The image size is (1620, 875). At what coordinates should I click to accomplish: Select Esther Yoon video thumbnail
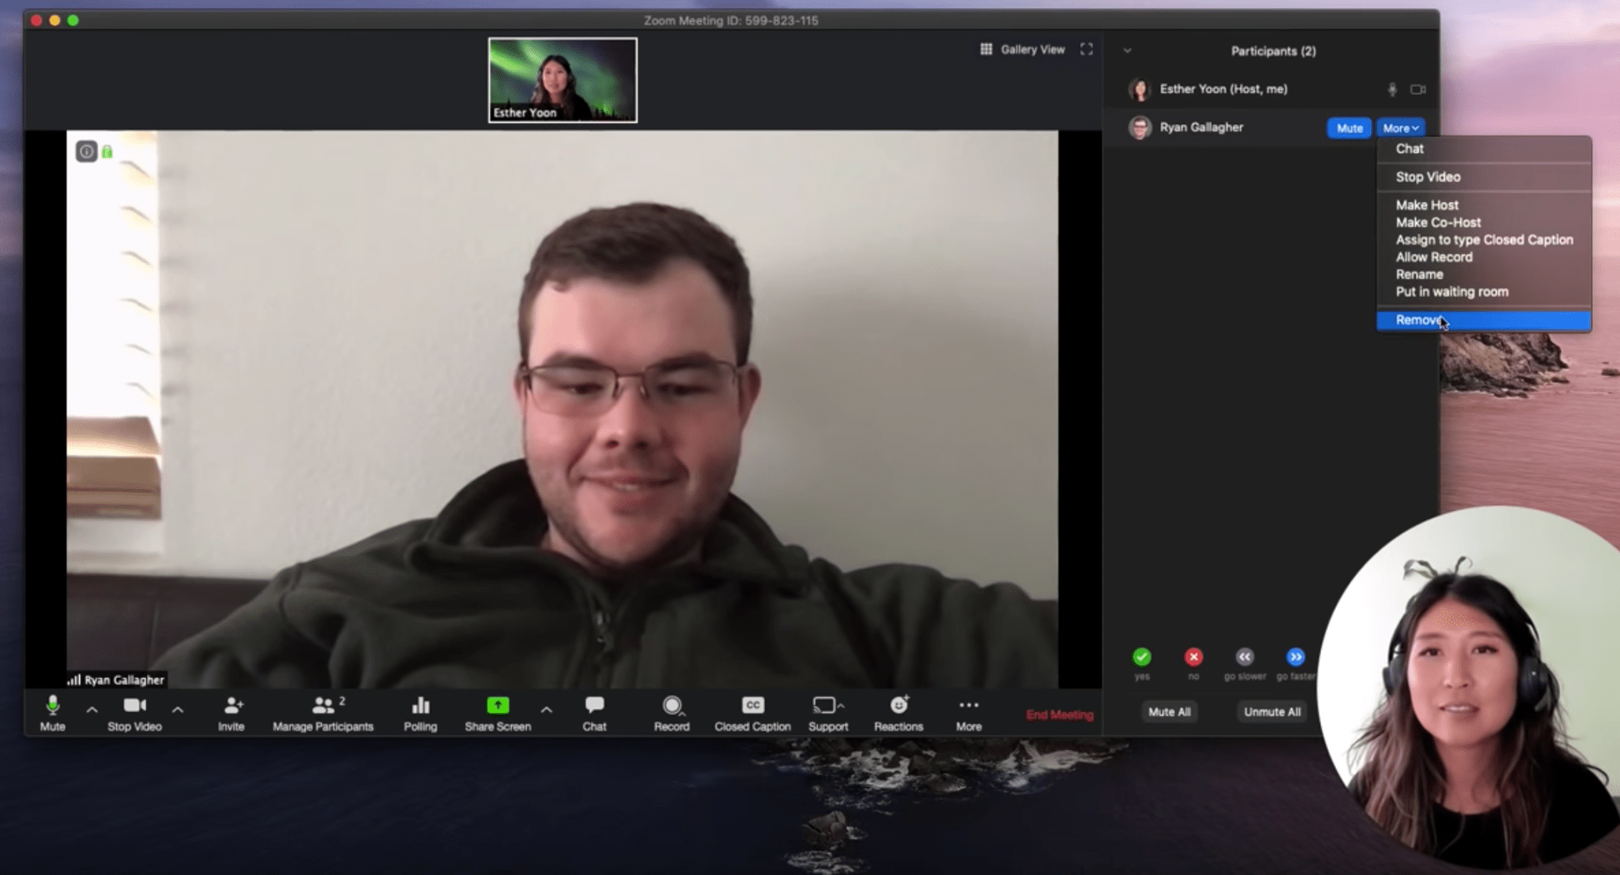point(562,80)
